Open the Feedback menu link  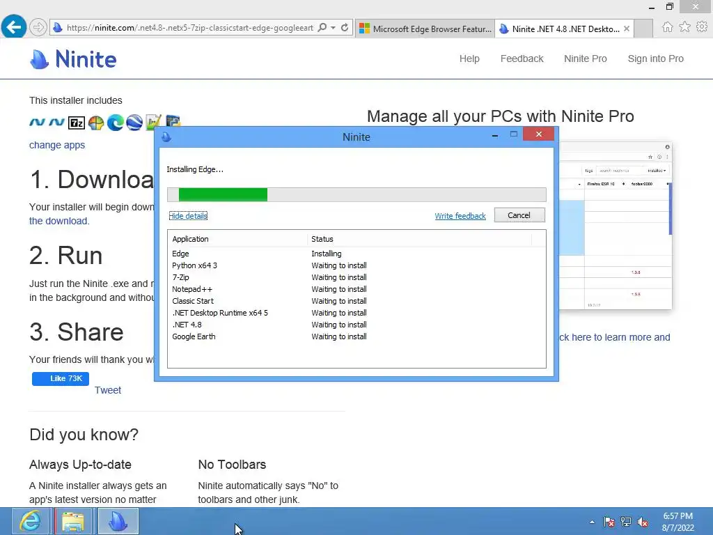tap(522, 59)
